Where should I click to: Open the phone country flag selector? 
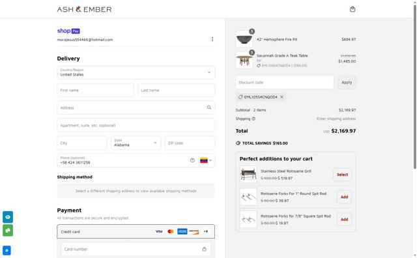coord(206,160)
